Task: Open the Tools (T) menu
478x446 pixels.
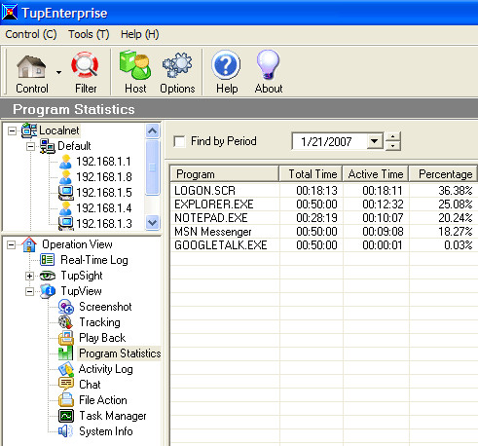Action: [x=89, y=34]
